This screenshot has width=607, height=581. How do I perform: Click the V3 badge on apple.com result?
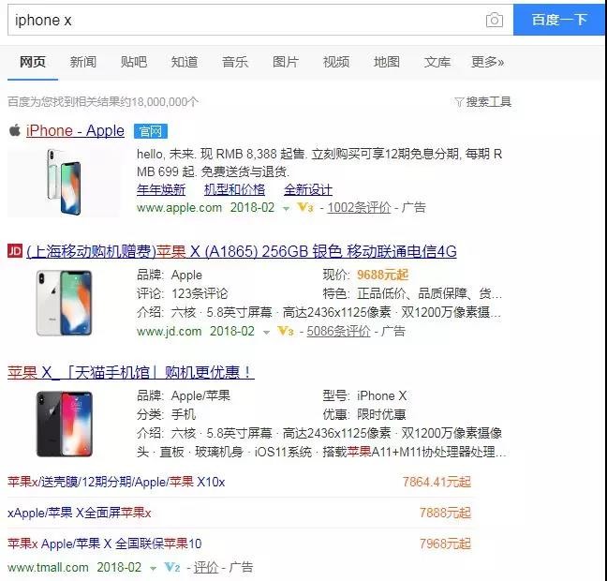pyautogui.click(x=305, y=208)
